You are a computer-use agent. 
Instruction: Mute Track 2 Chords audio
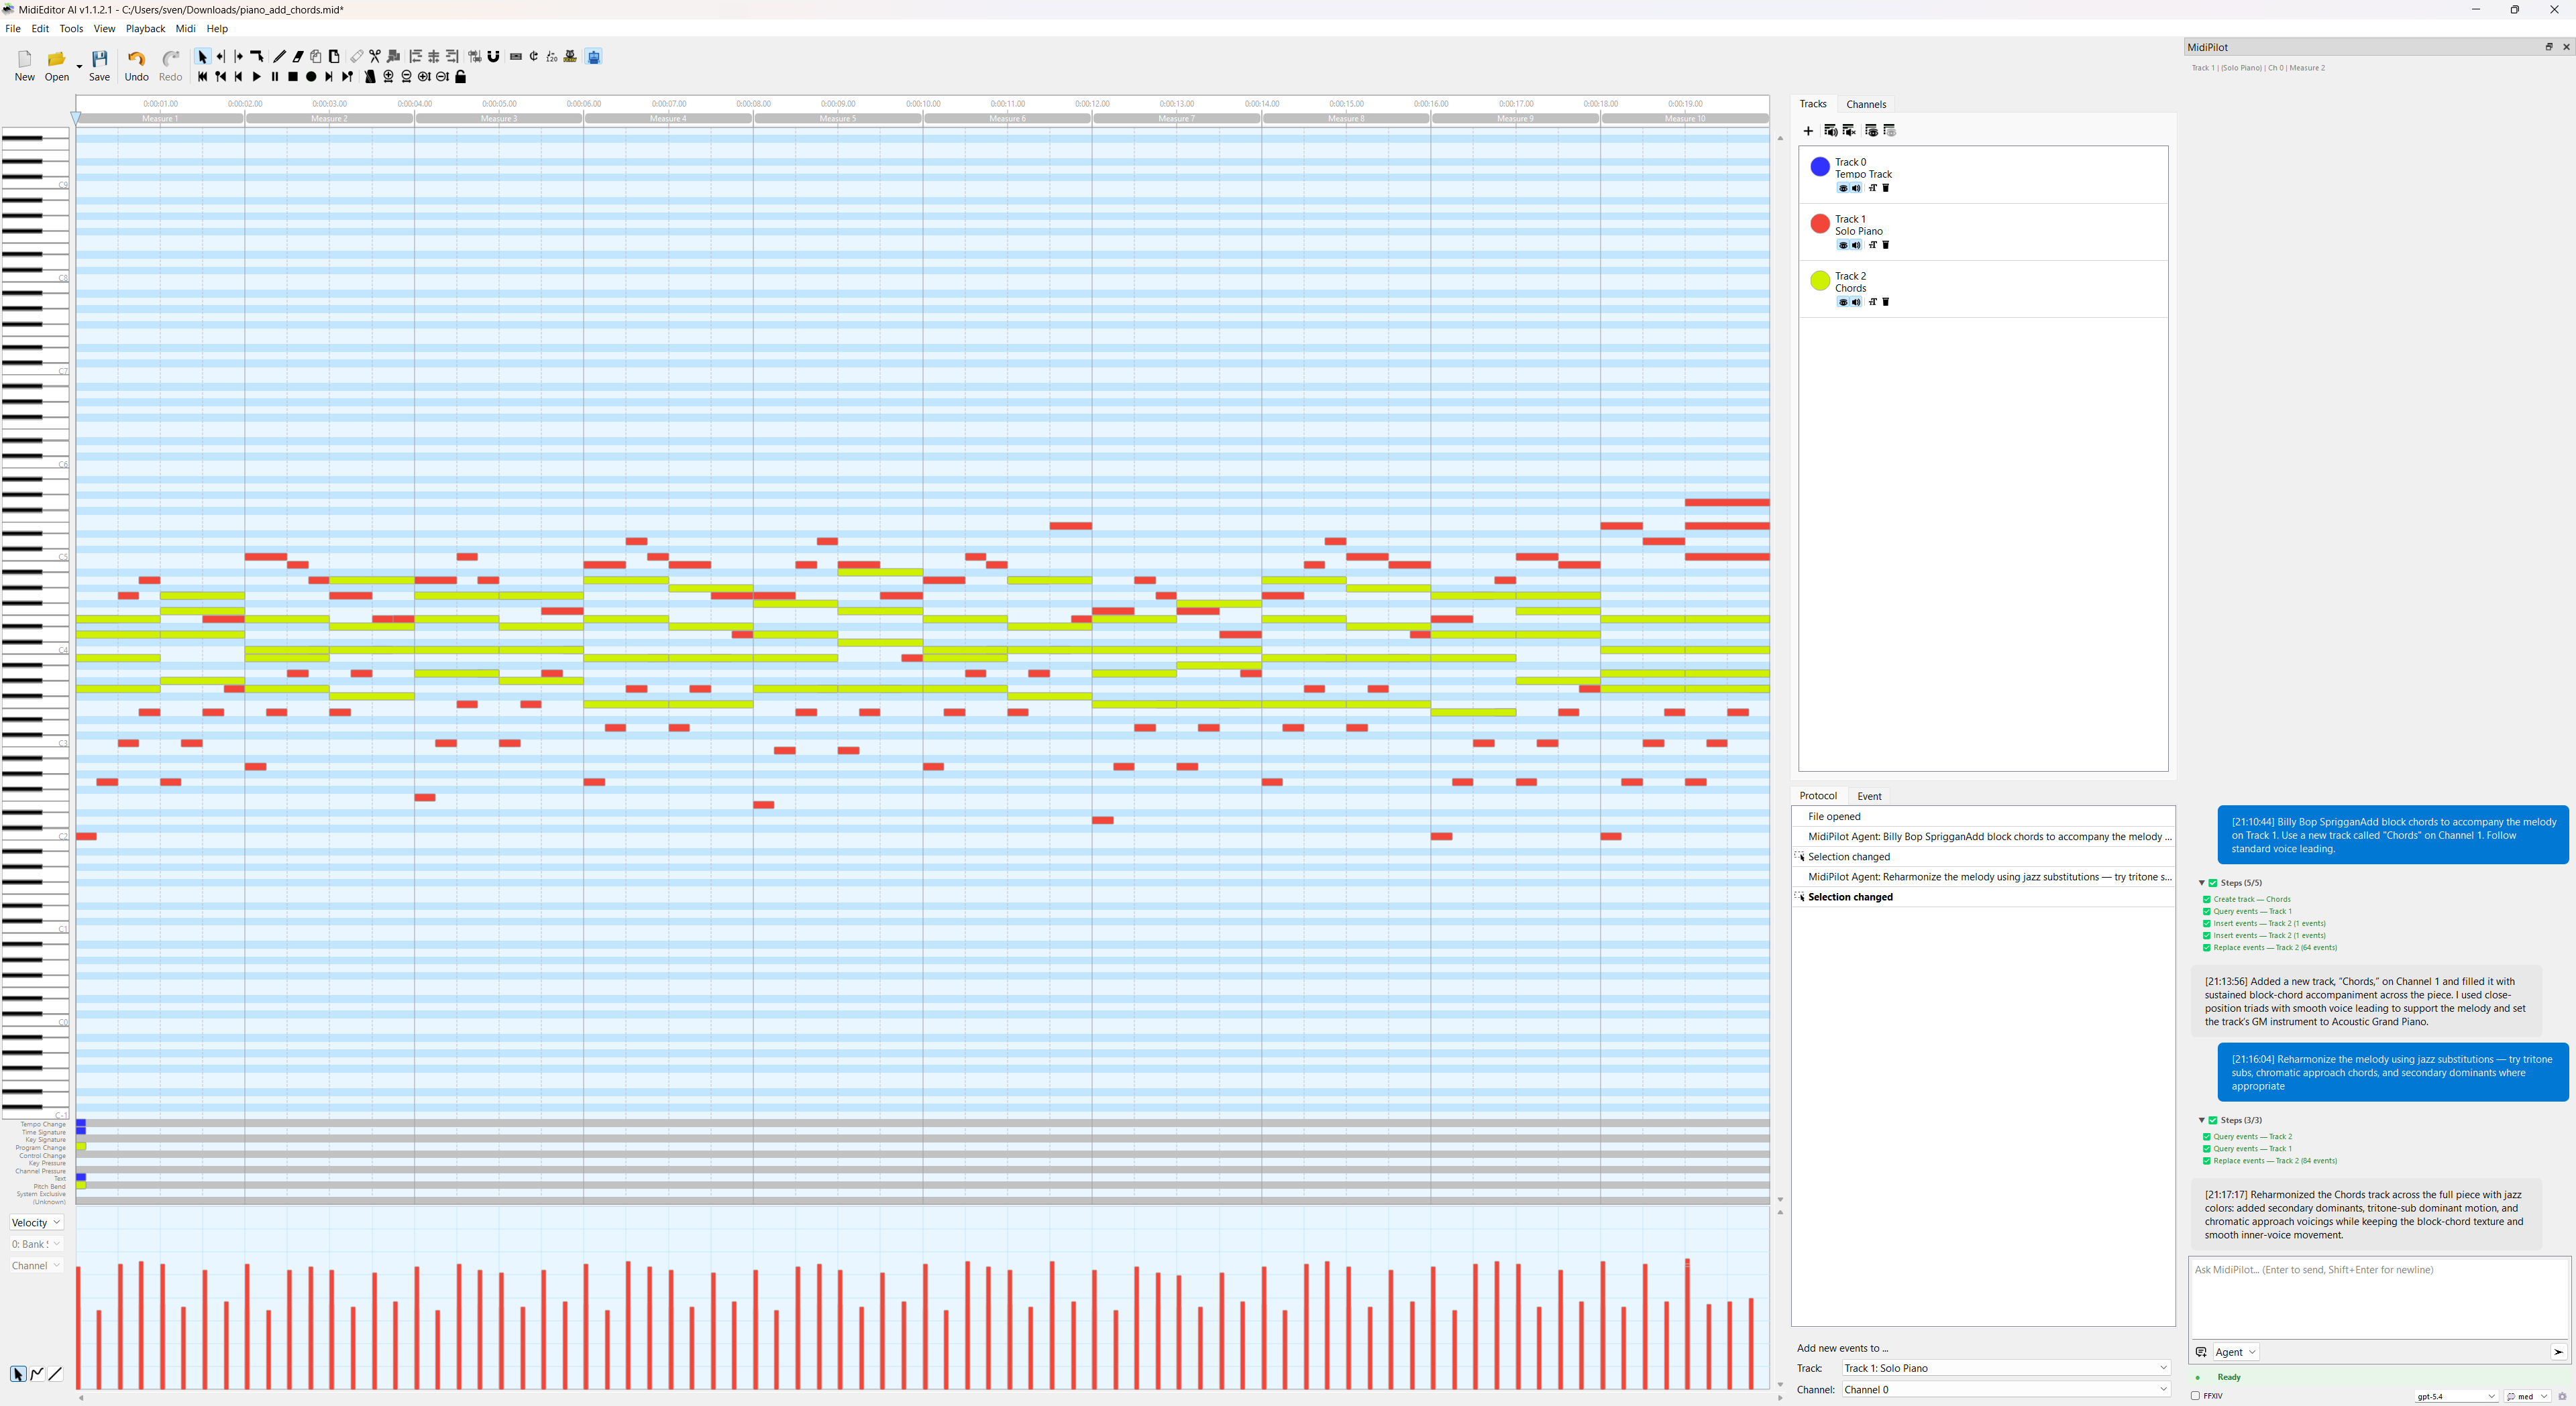(1857, 302)
